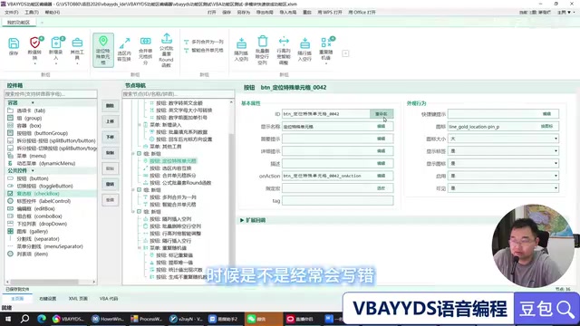
Task: Open the Windows Start menu
Action: pos(8,319)
